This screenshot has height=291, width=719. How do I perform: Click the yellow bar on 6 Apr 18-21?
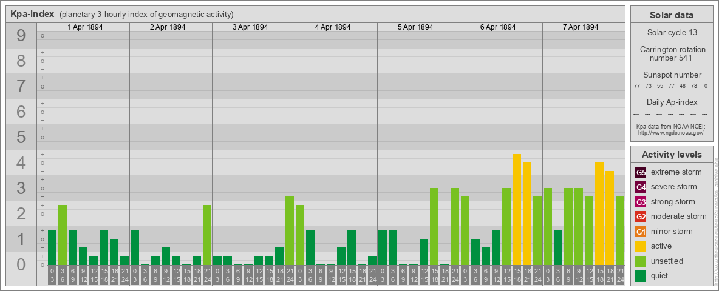[527, 213]
